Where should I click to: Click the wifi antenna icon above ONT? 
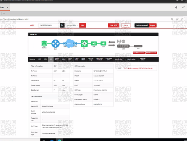click(x=119, y=42)
